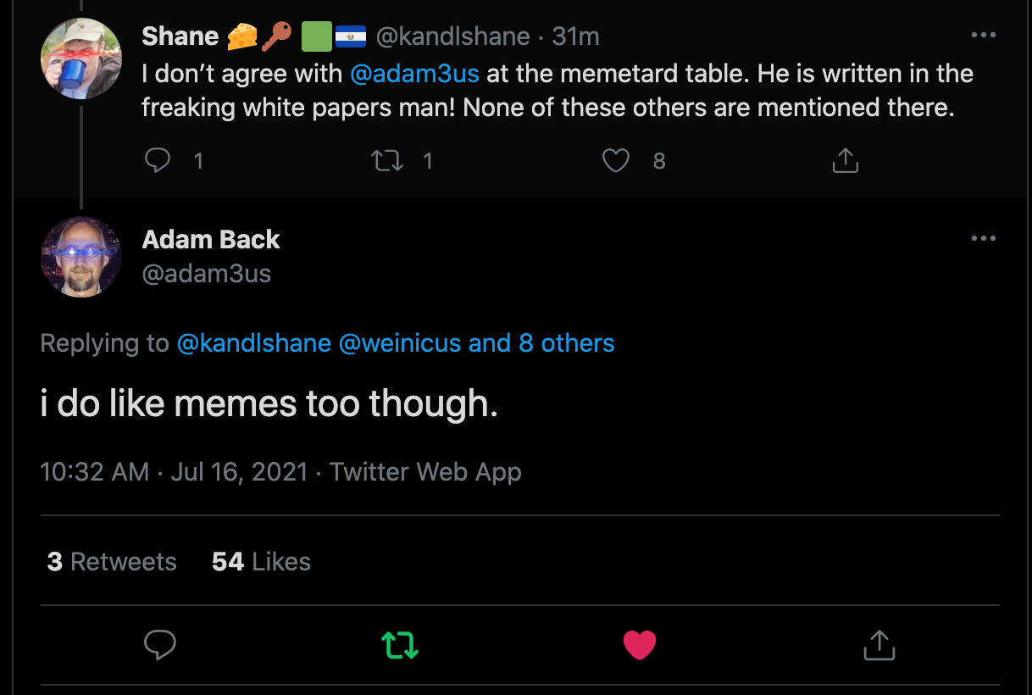Undo retweet of Adam Back's tweet
Viewport: 1032px width, 695px height.
(400, 646)
